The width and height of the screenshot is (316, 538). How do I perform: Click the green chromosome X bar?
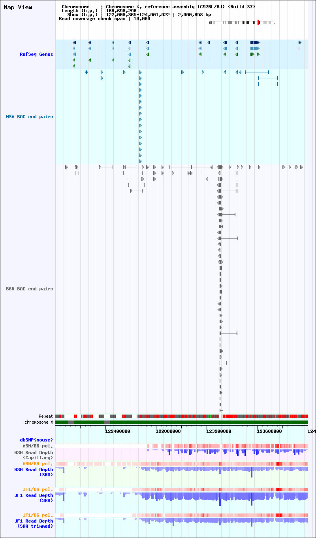tap(182, 422)
